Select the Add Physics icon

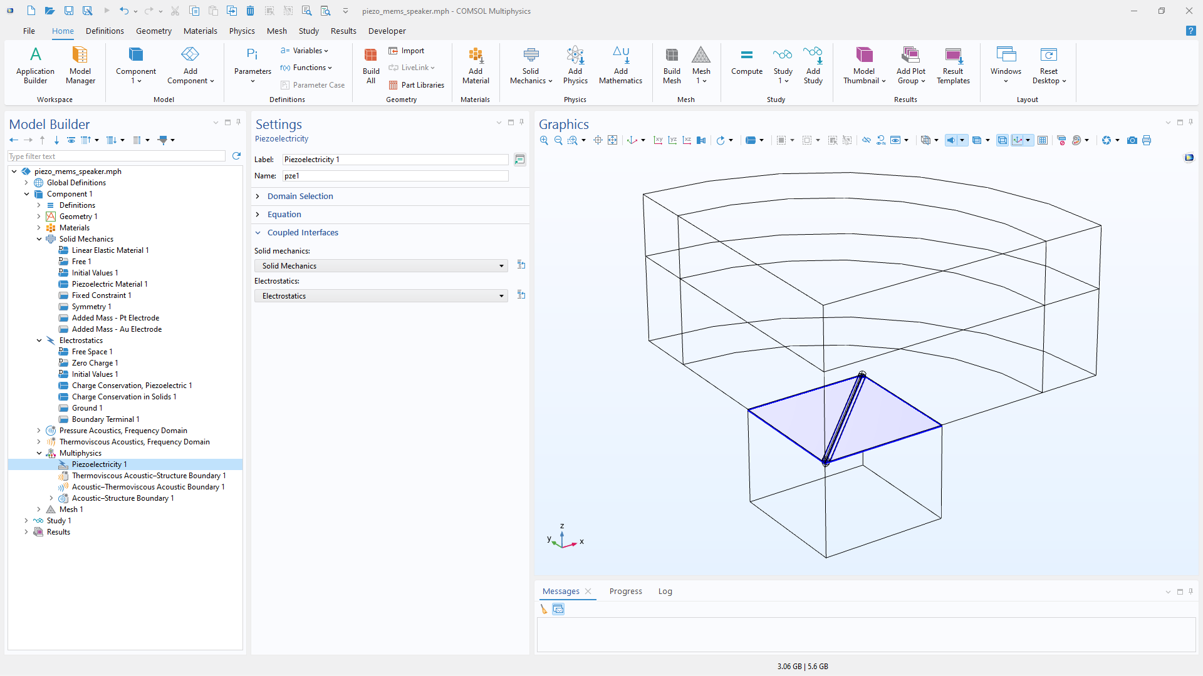pos(575,65)
